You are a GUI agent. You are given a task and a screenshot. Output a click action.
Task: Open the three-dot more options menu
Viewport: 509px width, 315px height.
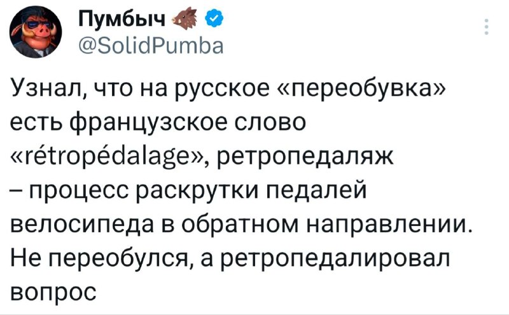[x=487, y=27]
